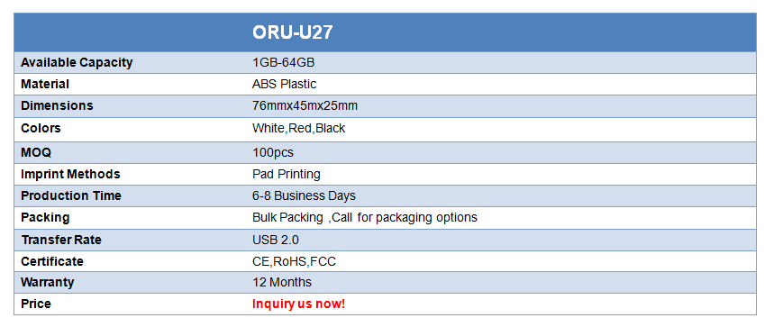Select the MOQ row label

click(x=36, y=152)
